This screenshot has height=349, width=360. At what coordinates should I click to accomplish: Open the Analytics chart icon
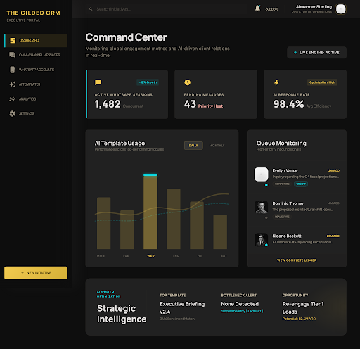click(x=12, y=99)
